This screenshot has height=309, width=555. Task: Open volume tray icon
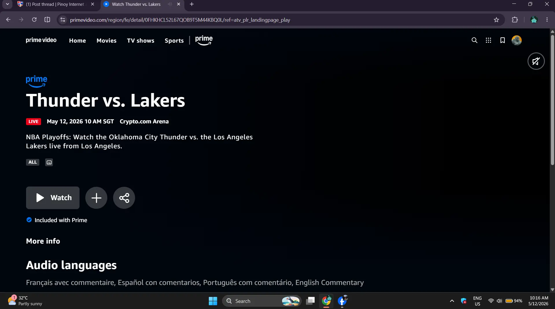499,301
